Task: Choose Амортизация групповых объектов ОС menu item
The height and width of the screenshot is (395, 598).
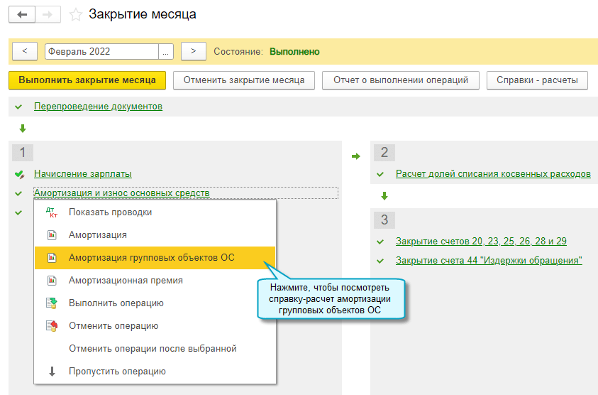Action: click(151, 257)
